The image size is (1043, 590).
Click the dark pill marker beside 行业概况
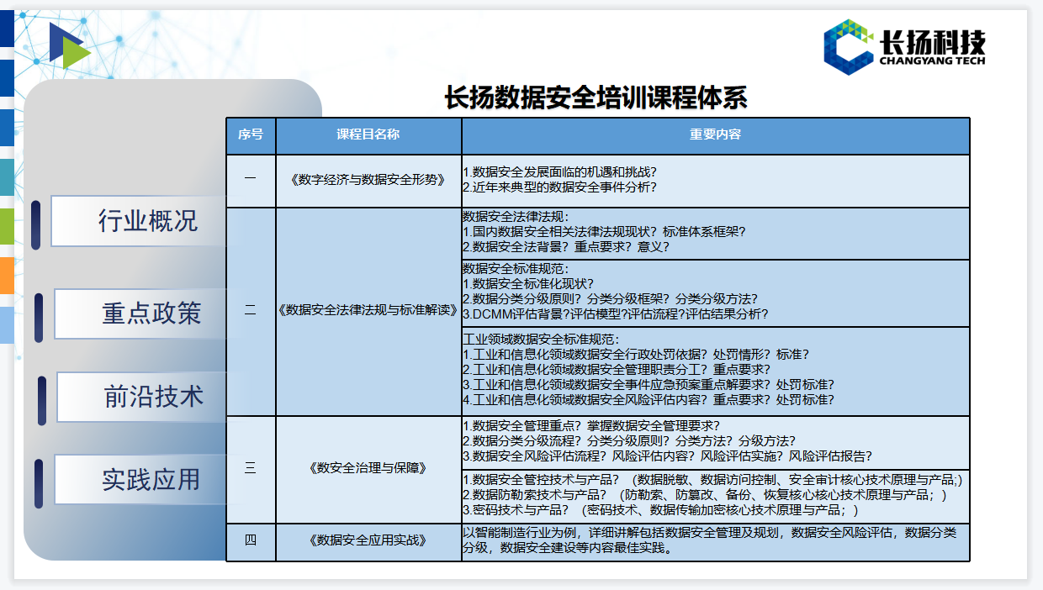tap(36, 225)
